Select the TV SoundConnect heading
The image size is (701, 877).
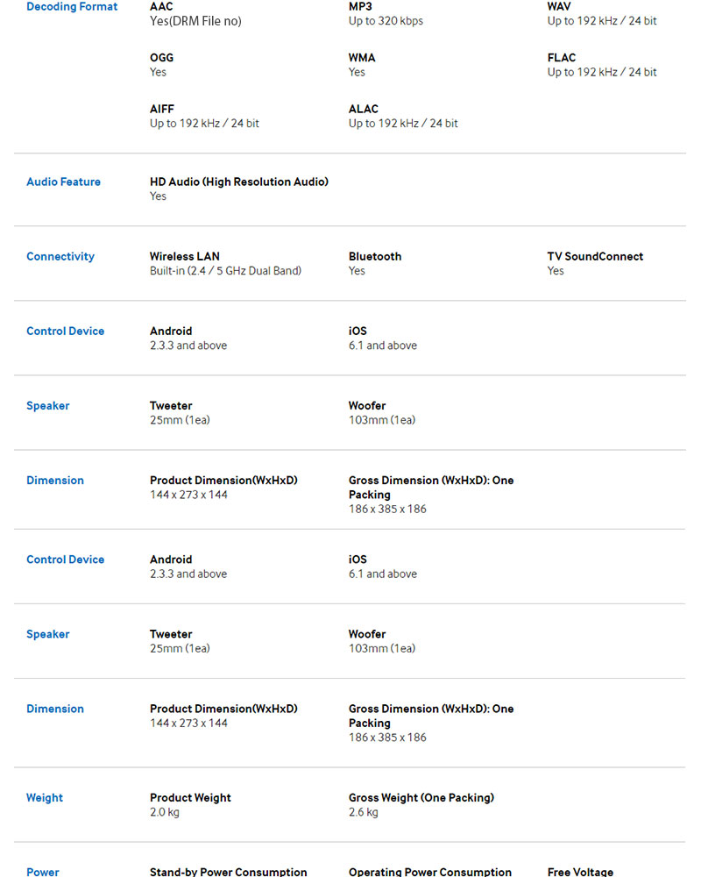[x=595, y=257]
